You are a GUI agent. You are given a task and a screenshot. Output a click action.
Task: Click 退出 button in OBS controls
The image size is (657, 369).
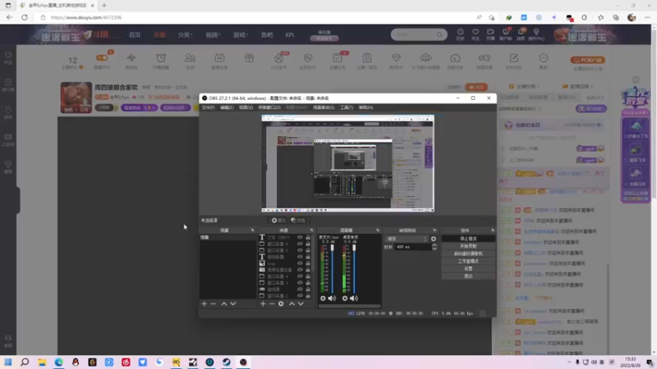point(468,276)
